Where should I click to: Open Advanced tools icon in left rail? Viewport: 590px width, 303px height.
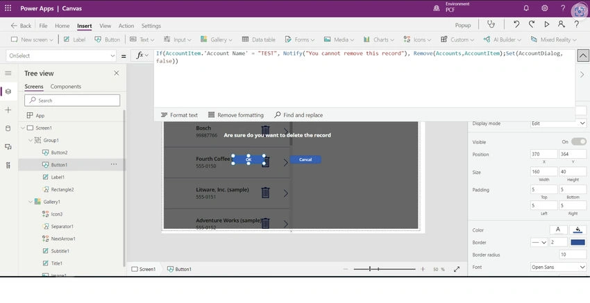pyautogui.click(x=8, y=165)
